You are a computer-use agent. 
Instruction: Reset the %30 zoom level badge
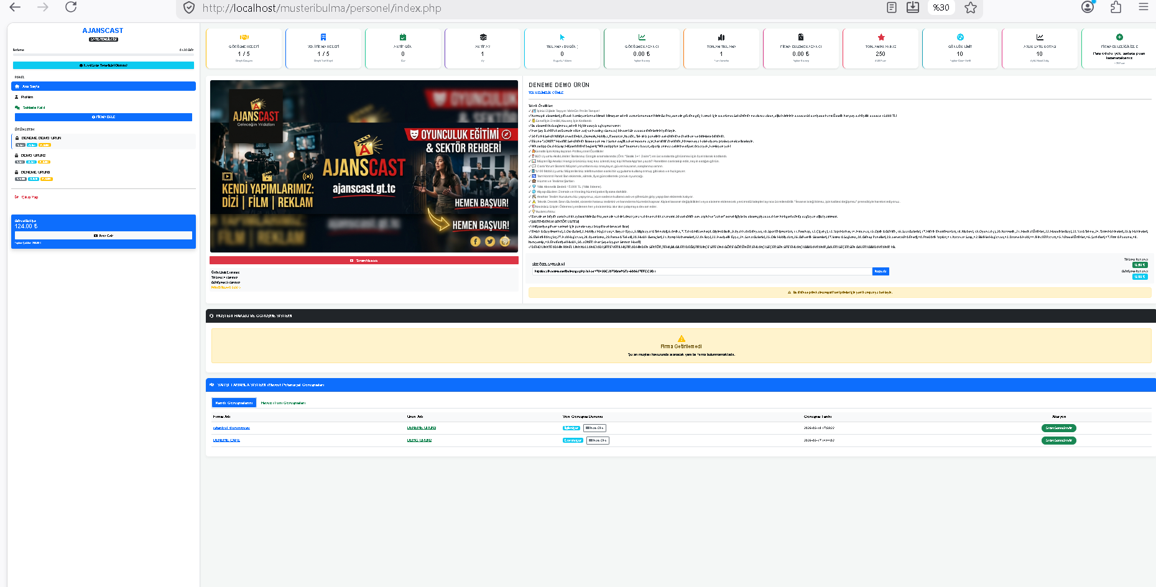point(941,7)
